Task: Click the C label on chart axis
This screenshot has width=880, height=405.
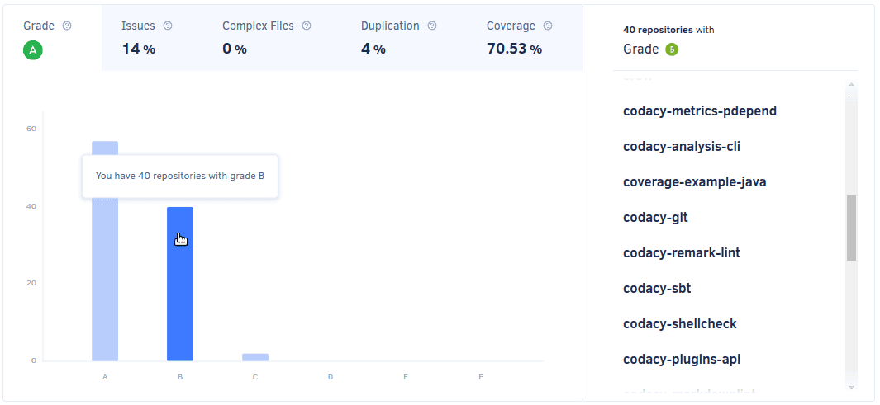Action: click(x=255, y=377)
